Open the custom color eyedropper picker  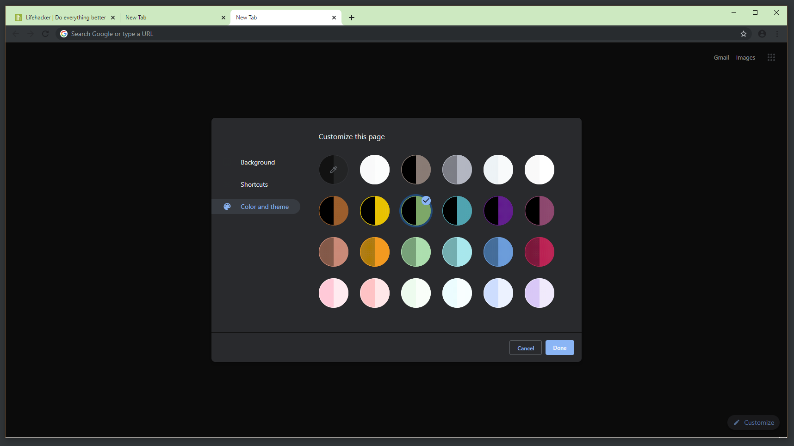334,170
